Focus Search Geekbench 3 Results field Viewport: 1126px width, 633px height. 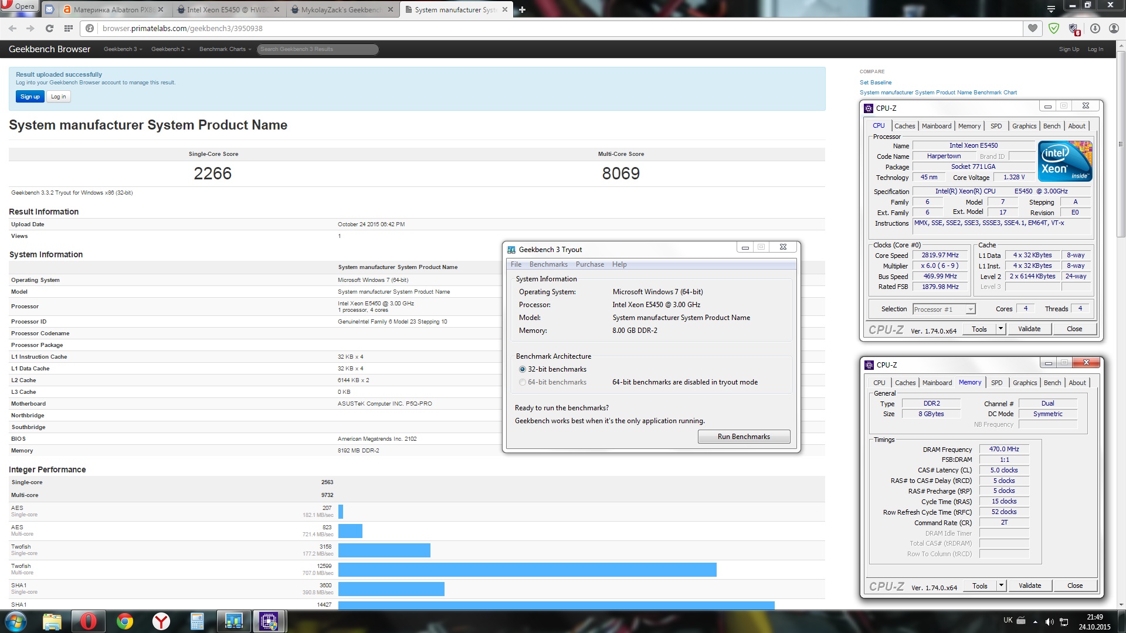point(317,49)
